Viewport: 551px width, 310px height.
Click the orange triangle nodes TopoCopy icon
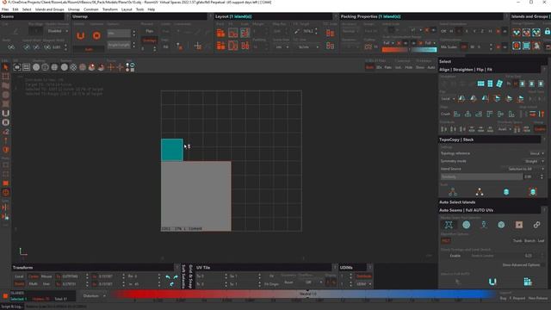(x=480, y=192)
